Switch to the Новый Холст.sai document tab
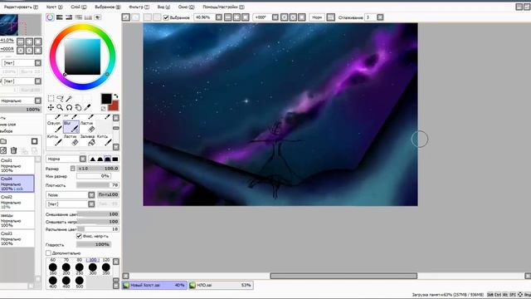Image resolution: width=531 pixels, height=299 pixels. [154, 285]
